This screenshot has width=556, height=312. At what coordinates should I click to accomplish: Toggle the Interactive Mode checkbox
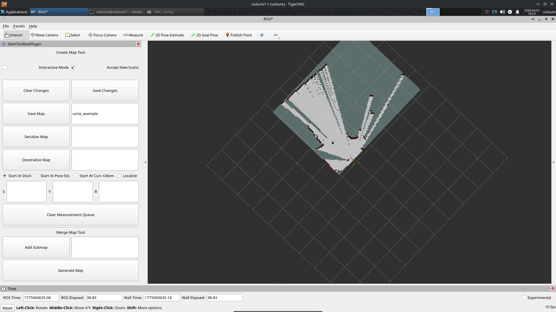[x=5, y=67]
